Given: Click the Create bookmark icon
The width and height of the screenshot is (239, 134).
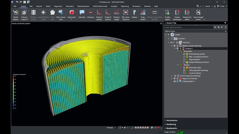Looking at the screenshot, I should tap(177, 13).
